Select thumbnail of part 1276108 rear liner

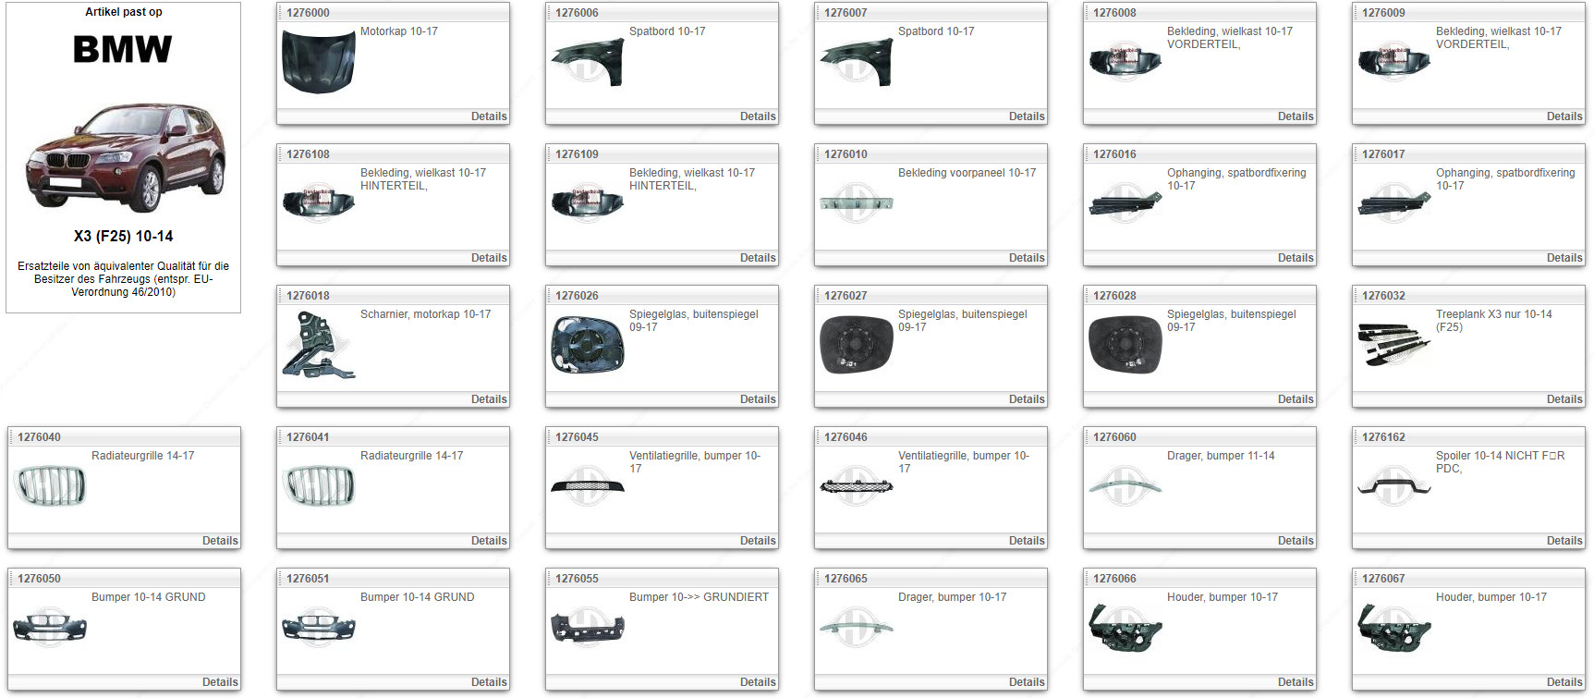coord(319,202)
